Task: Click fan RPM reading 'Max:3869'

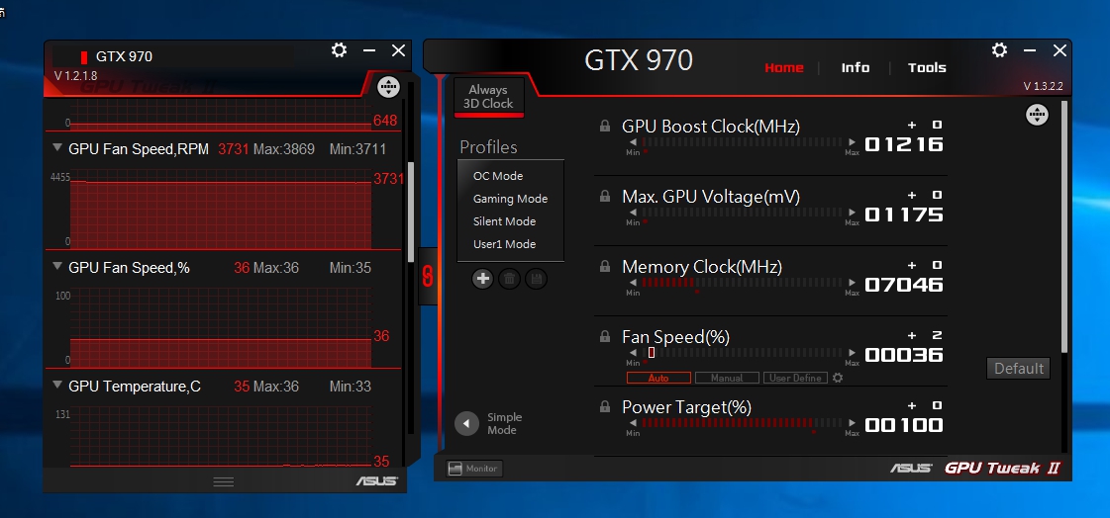Action: click(x=284, y=149)
